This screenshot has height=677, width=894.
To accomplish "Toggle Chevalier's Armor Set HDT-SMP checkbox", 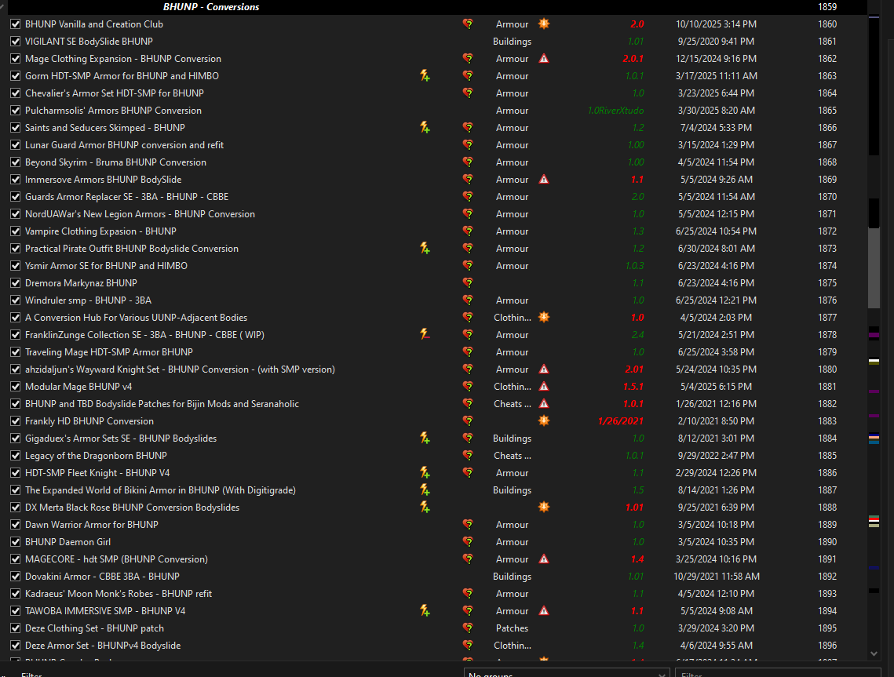I will 16,93.
